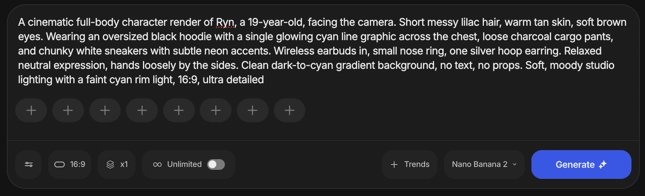The height and width of the screenshot is (196, 645).
Task: Click the eighth plus reference slot
Action: 289,110
